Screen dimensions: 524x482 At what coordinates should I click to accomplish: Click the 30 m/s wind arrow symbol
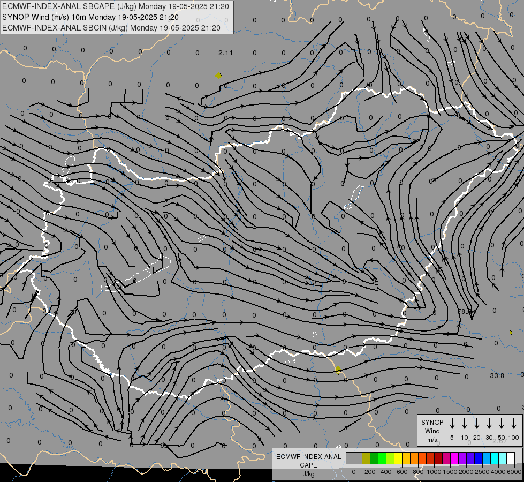pos(489,424)
